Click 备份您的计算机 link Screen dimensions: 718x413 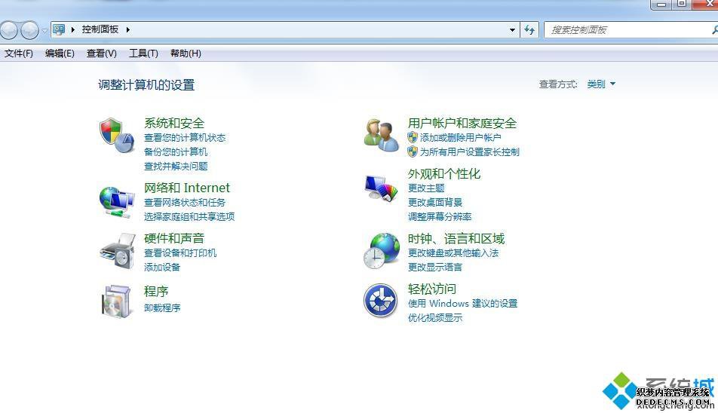pos(176,151)
